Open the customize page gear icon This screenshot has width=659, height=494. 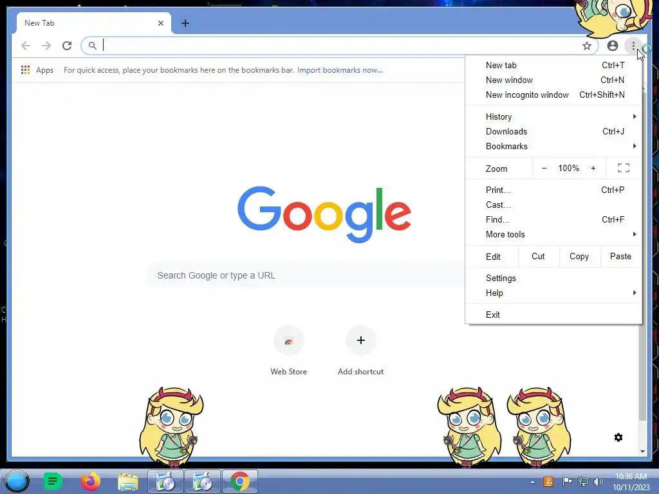coord(618,437)
